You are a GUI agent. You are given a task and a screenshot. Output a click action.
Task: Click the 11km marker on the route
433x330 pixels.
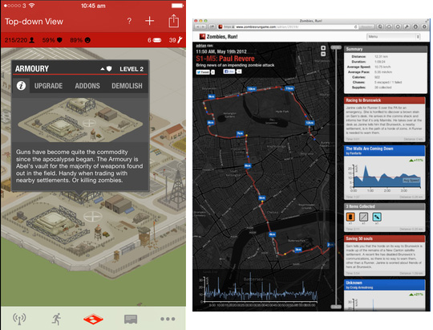[289, 88]
